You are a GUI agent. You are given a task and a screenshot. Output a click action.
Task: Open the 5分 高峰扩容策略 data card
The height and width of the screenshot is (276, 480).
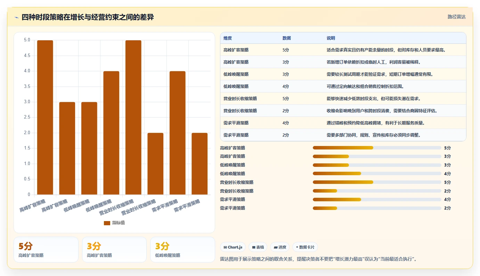(x=46, y=250)
